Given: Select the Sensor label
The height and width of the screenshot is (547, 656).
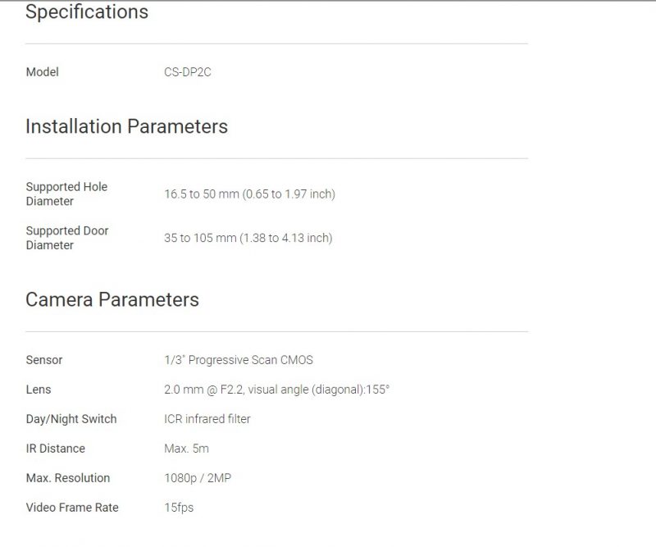Looking at the screenshot, I should click(44, 360).
